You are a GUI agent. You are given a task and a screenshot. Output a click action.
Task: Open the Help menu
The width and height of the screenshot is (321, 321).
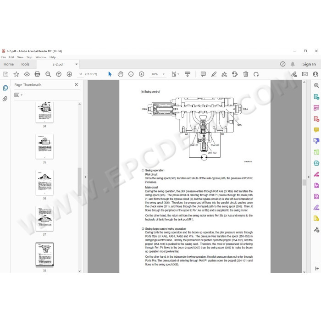coord(53,57)
